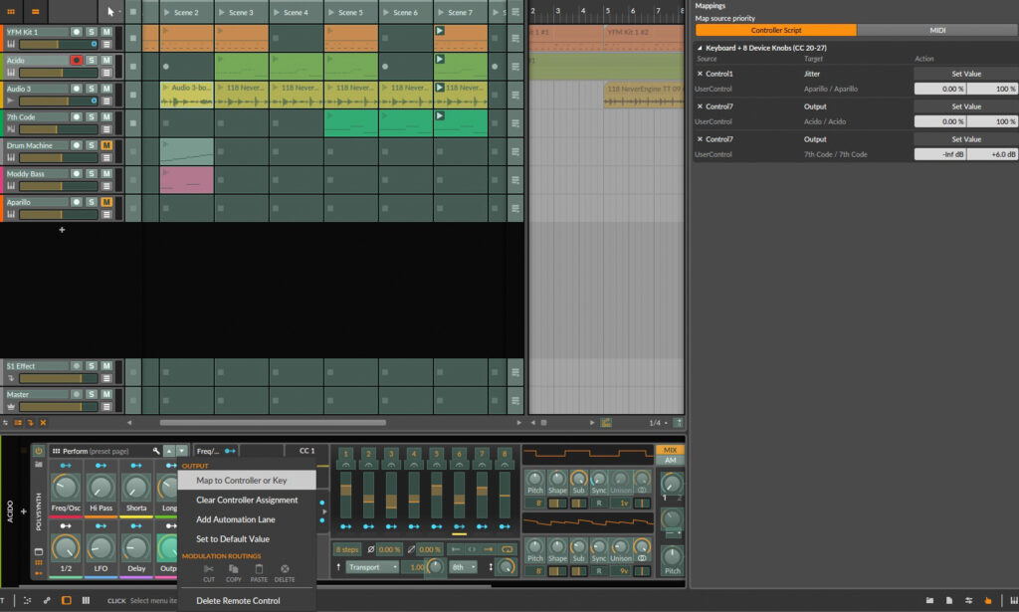The width and height of the screenshot is (1019, 612).
Task: Open the Transport dropdown in step sequencer
Action: 372,567
